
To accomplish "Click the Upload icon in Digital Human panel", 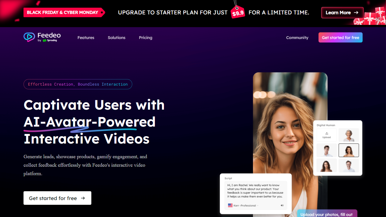I will pyautogui.click(x=326, y=134).
